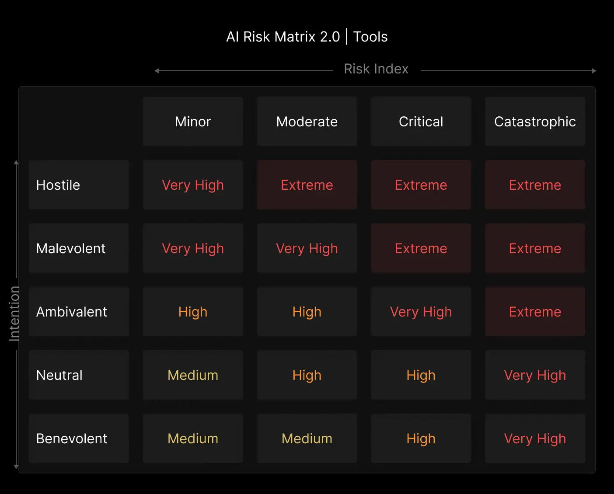The height and width of the screenshot is (494, 614).
Task: Select the Critical column header
Action: pyautogui.click(x=421, y=122)
